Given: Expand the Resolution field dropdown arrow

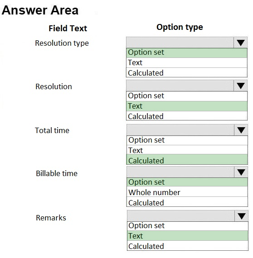Looking at the screenshot, I should pyautogui.click(x=240, y=86).
